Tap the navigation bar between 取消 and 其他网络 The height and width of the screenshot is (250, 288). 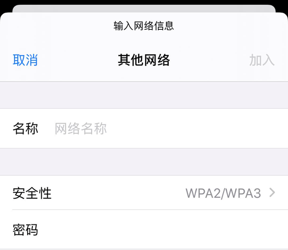point(78,60)
